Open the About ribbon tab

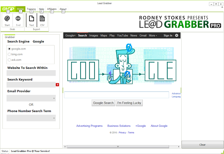[x=63, y=9]
